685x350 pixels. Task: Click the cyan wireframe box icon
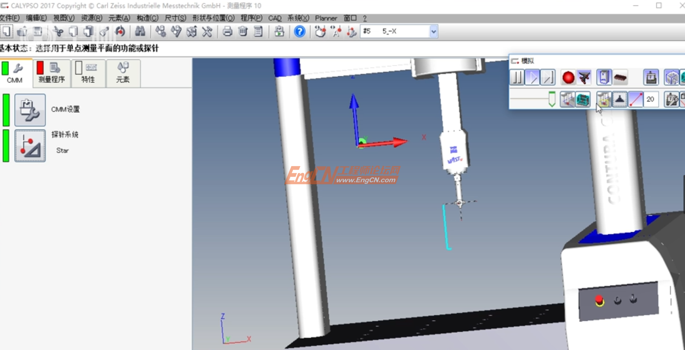pos(583,100)
